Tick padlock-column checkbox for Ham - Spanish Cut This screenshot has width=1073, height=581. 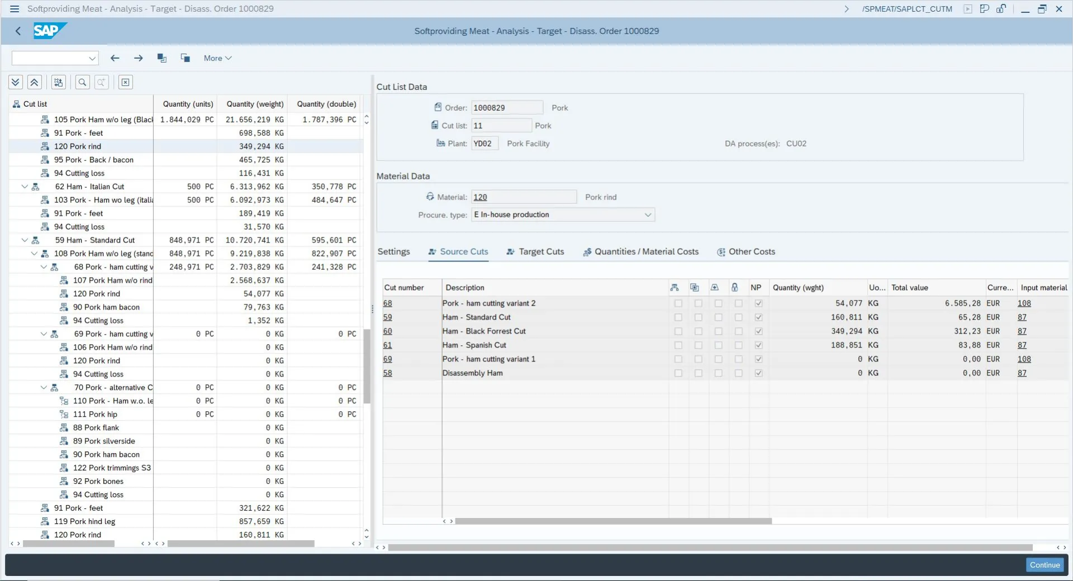coord(738,345)
